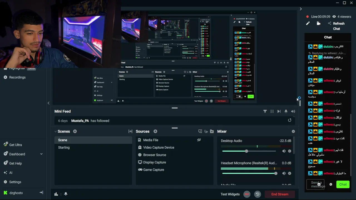
Task: Add a new source with the plus icon
Action: coord(155,131)
